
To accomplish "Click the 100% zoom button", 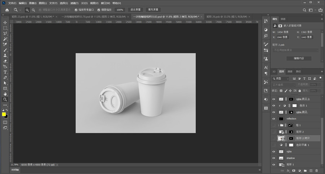I will click(120, 10).
